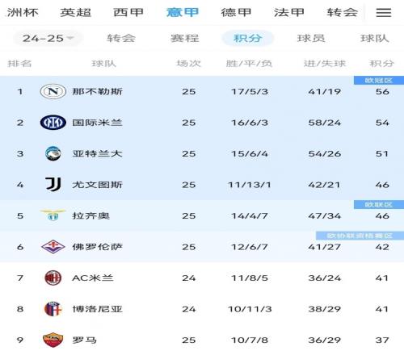Image resolution: width=404 pixels, height=355 pixels.
Task: Click Napoli's 56 points value
Action: (382, 91)
